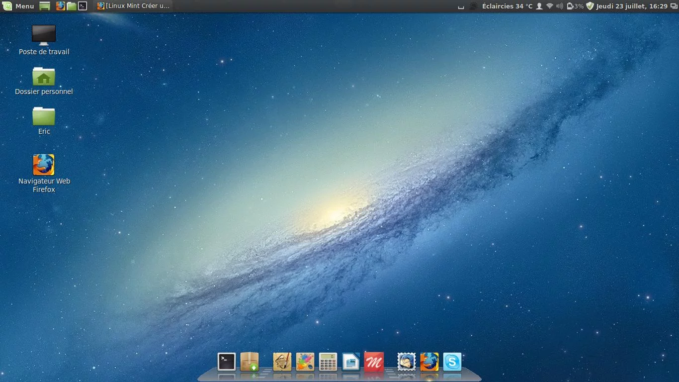Select the Eric folder on desktop
Image resolution: width=679 pixels, height=382 pixels.
click(44, 120)
